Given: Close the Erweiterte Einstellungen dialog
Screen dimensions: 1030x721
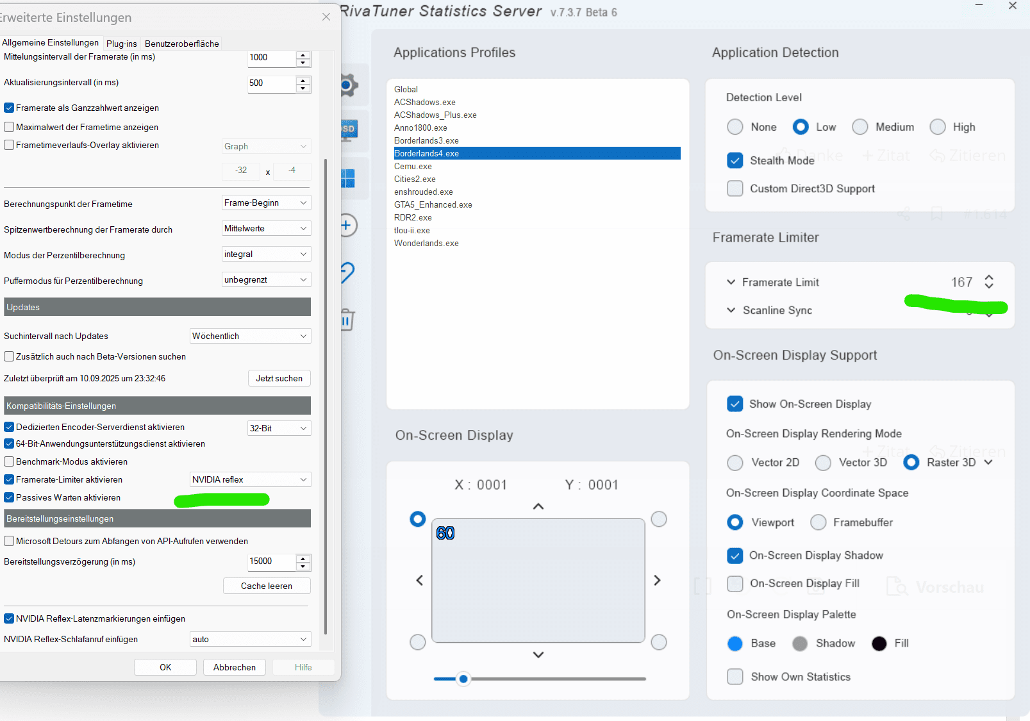Looking at the screenshot, I should point(326,17).
